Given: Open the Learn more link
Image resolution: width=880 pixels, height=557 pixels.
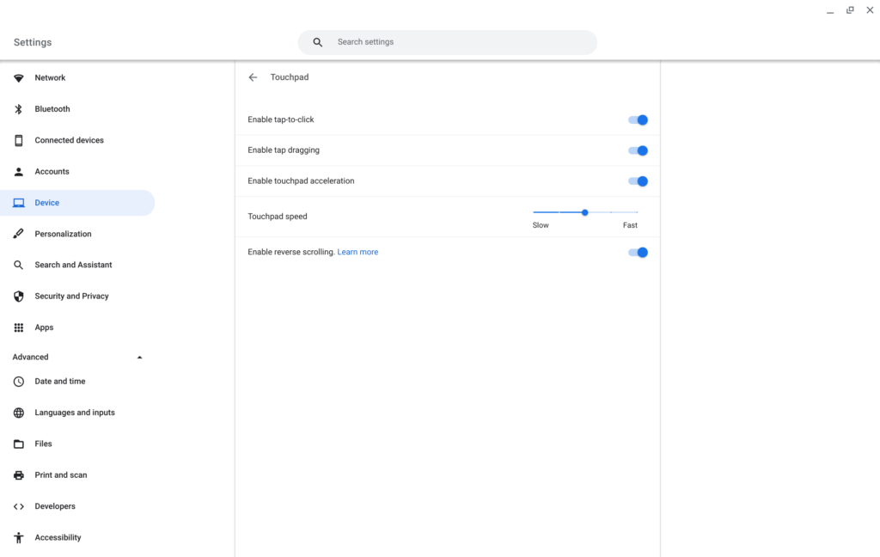Looking at the screenshot, I should point(357,253).
